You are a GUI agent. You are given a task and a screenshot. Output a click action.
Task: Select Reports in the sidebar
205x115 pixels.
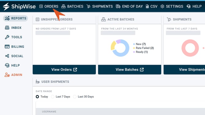(15, 18)
